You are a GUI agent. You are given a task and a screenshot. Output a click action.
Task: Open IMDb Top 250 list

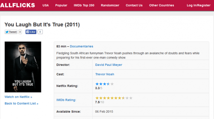[x=84, y=5]
